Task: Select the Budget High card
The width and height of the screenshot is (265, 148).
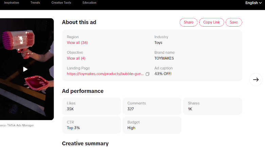Action: [x=152, y=125]
